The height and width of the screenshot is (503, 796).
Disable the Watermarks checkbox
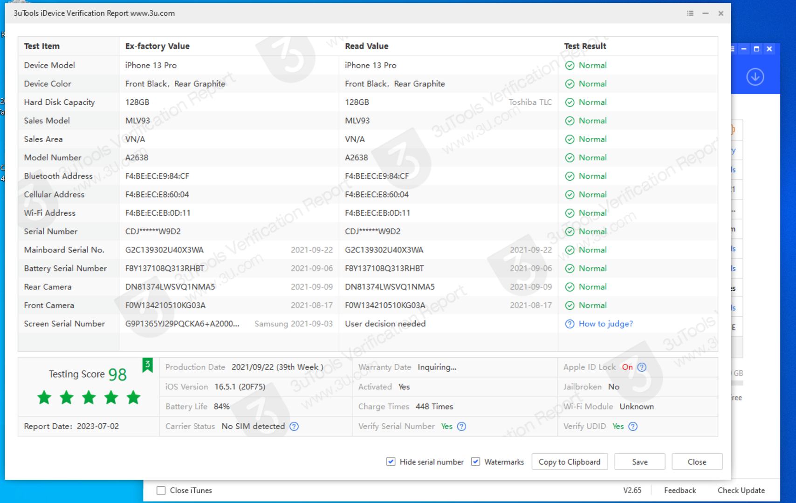click(x=475, y=462)
